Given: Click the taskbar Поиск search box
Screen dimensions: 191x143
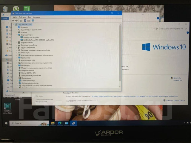Looking at the screenshot, I should coord(29,123).
